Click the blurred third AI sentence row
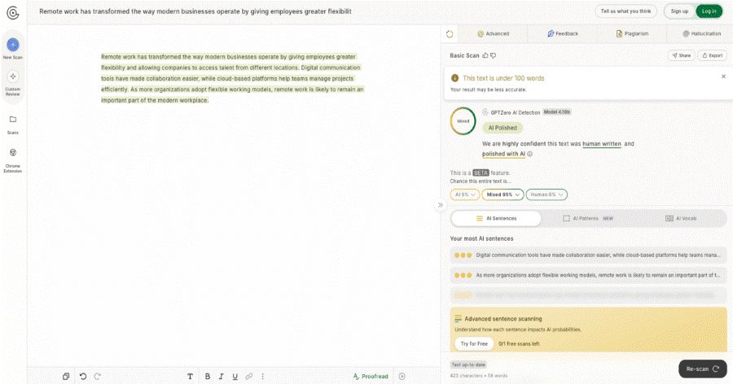Screen dimensions: 733x384 [589, 295]
